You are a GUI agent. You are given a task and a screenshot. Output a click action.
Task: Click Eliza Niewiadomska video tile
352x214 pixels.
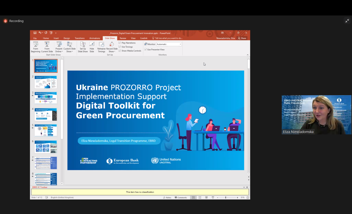tap(316, 115)
